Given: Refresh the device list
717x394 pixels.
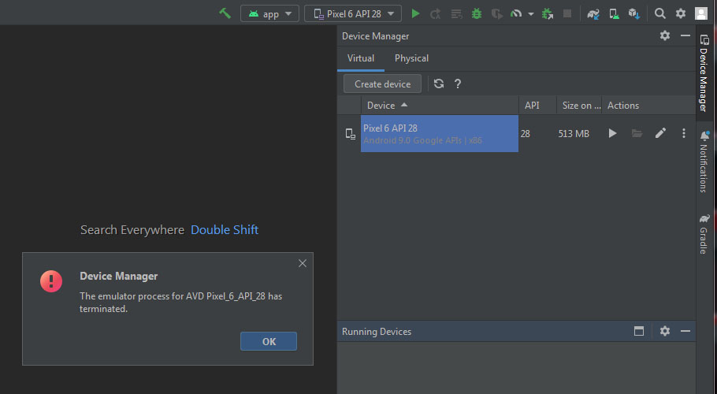Looking at the screenshot, I should tap(439, 84).
